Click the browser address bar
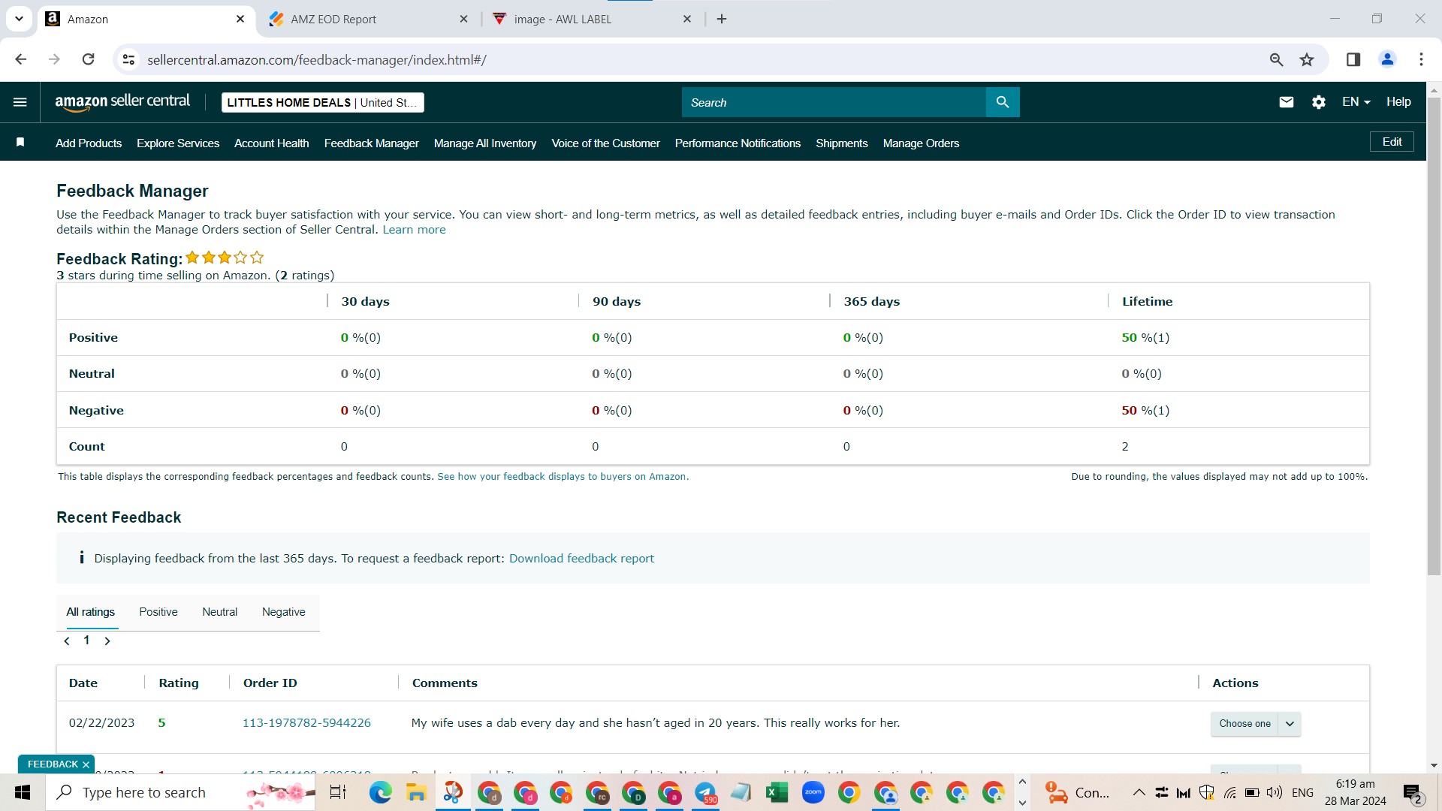 698,59
